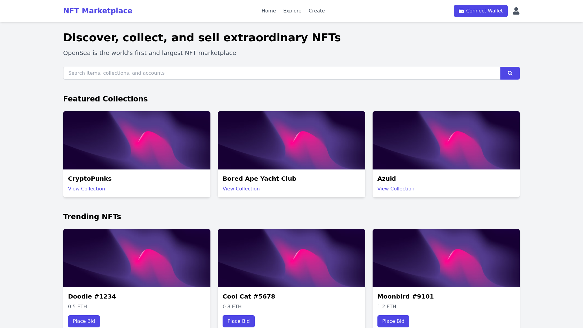583x328 pixels.
Task: Place Bid on Moonbird #9101
Action: point(393,321)
